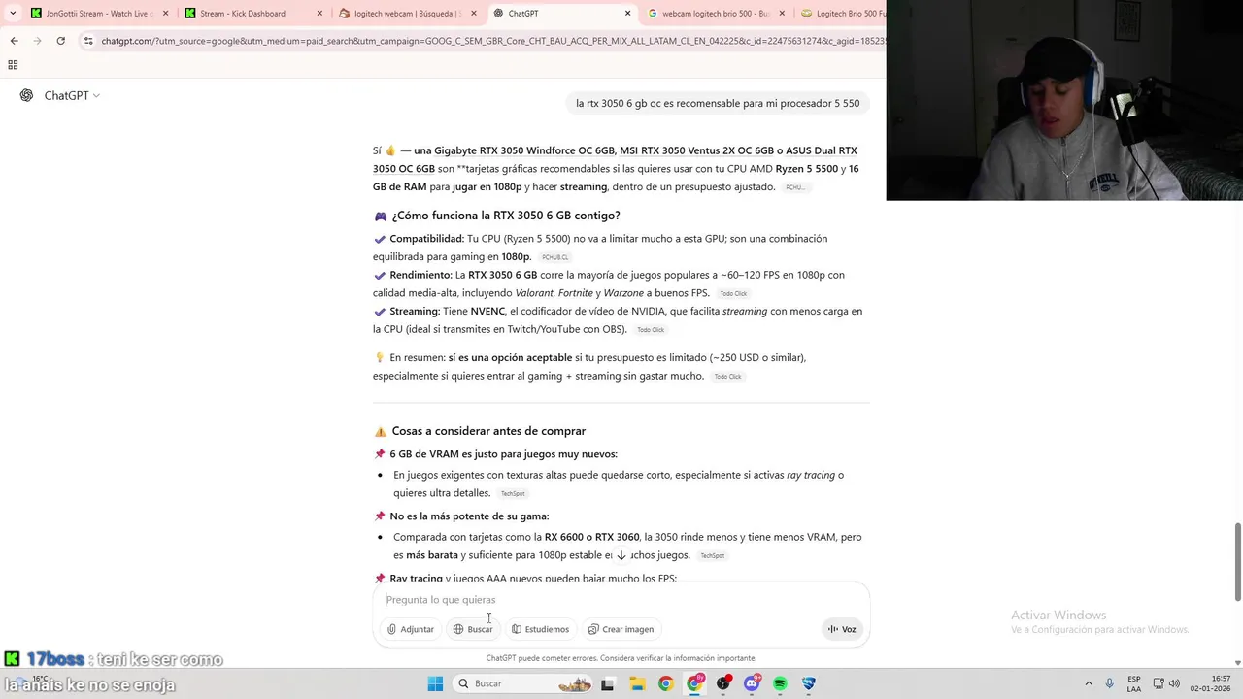The image size is (1243, 699).
Task: Open the first Chrome taskbar icon
Action: (665, 683)
